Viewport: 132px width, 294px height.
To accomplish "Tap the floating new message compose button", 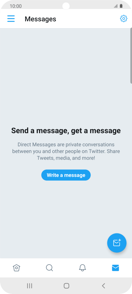I will pos(117,243).
